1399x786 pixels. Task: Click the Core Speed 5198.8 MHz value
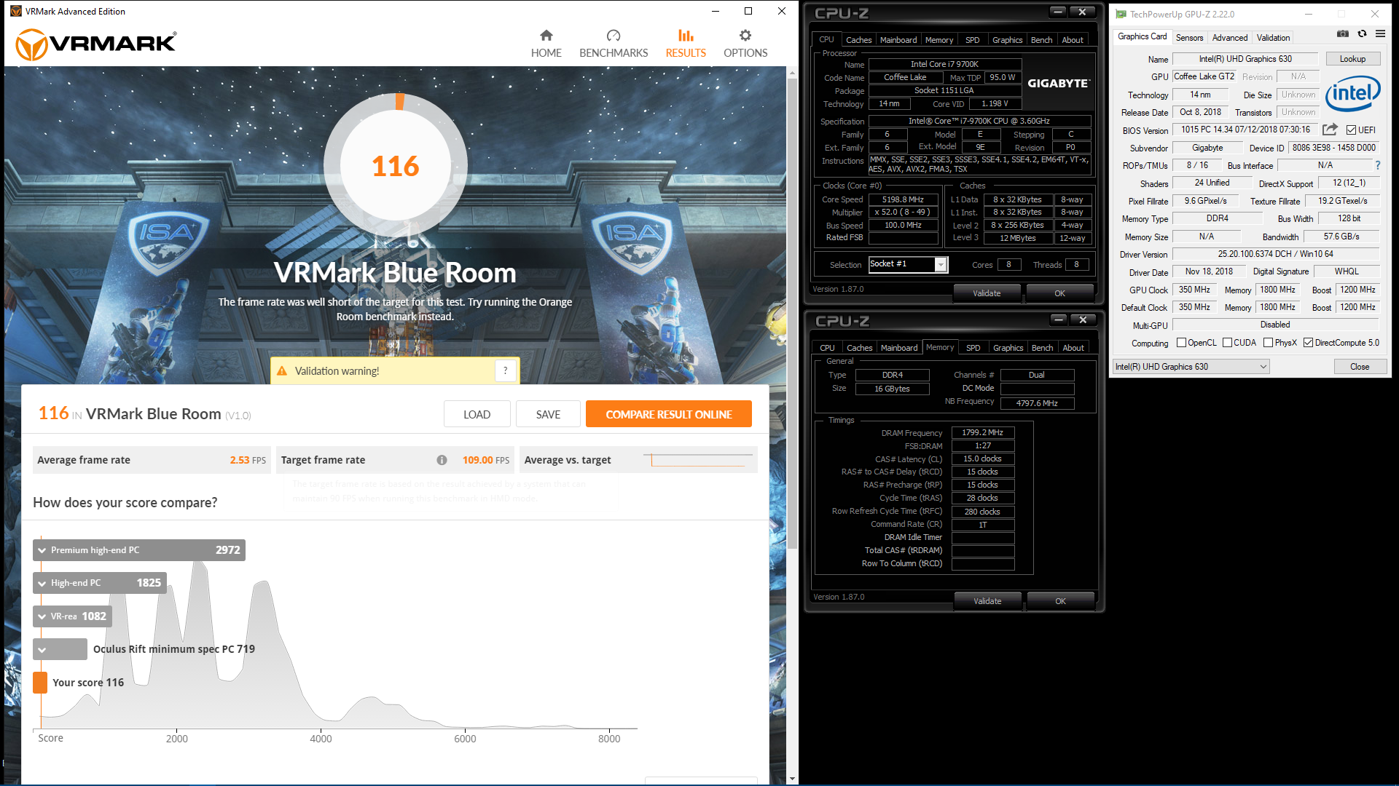(903, 199)
